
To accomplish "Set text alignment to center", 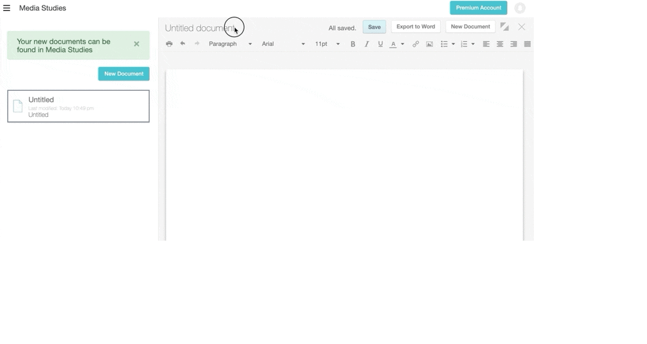I will point(499,44).
